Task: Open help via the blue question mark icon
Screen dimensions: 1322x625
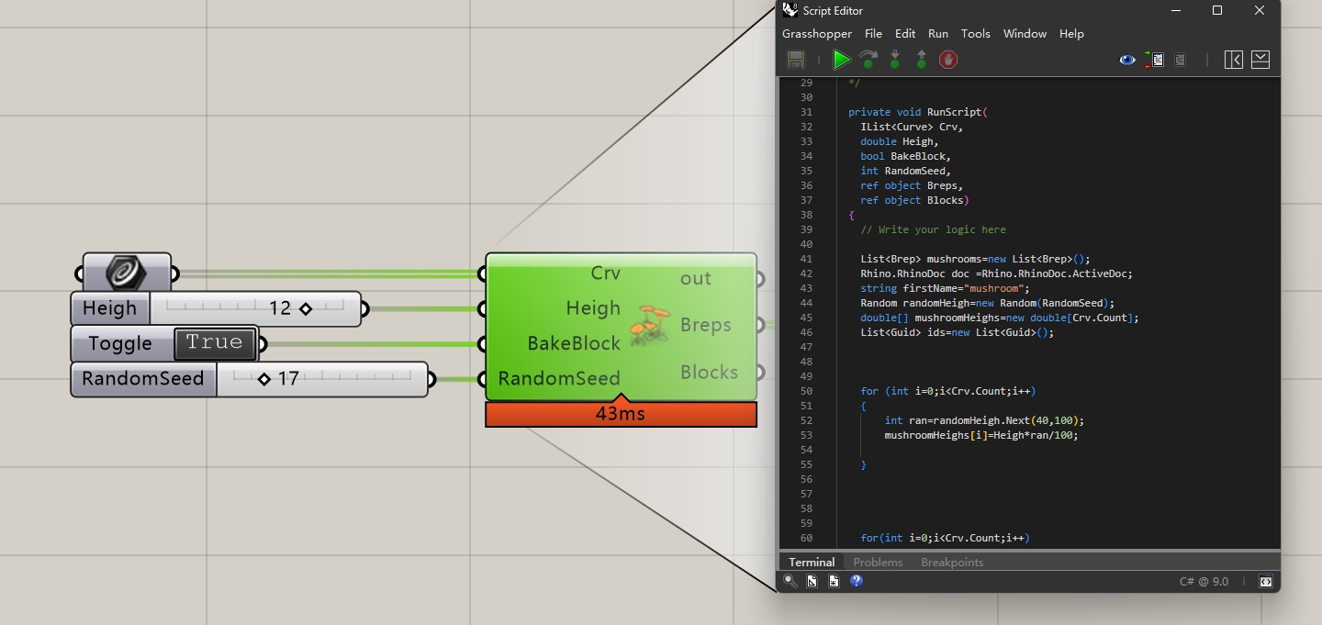Action: pos(857,581)
